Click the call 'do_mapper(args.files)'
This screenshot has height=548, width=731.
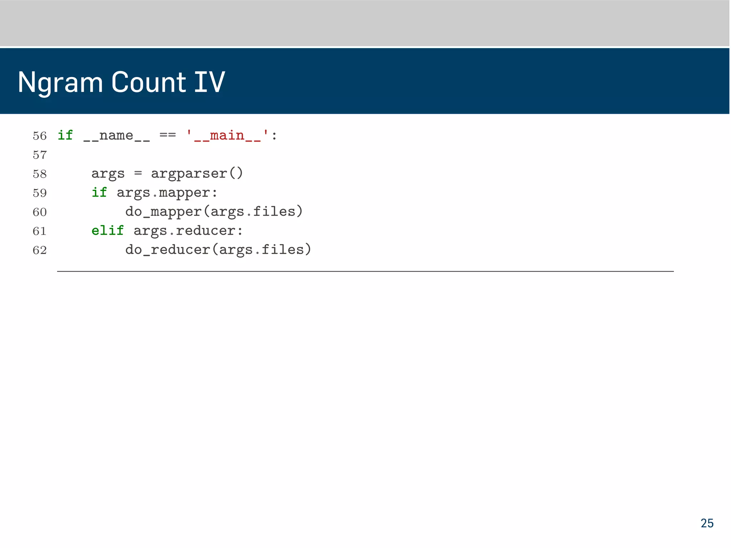tap(214, 212)
